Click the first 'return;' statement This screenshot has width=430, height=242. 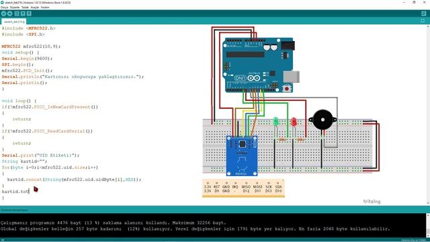tap(21, 119)
